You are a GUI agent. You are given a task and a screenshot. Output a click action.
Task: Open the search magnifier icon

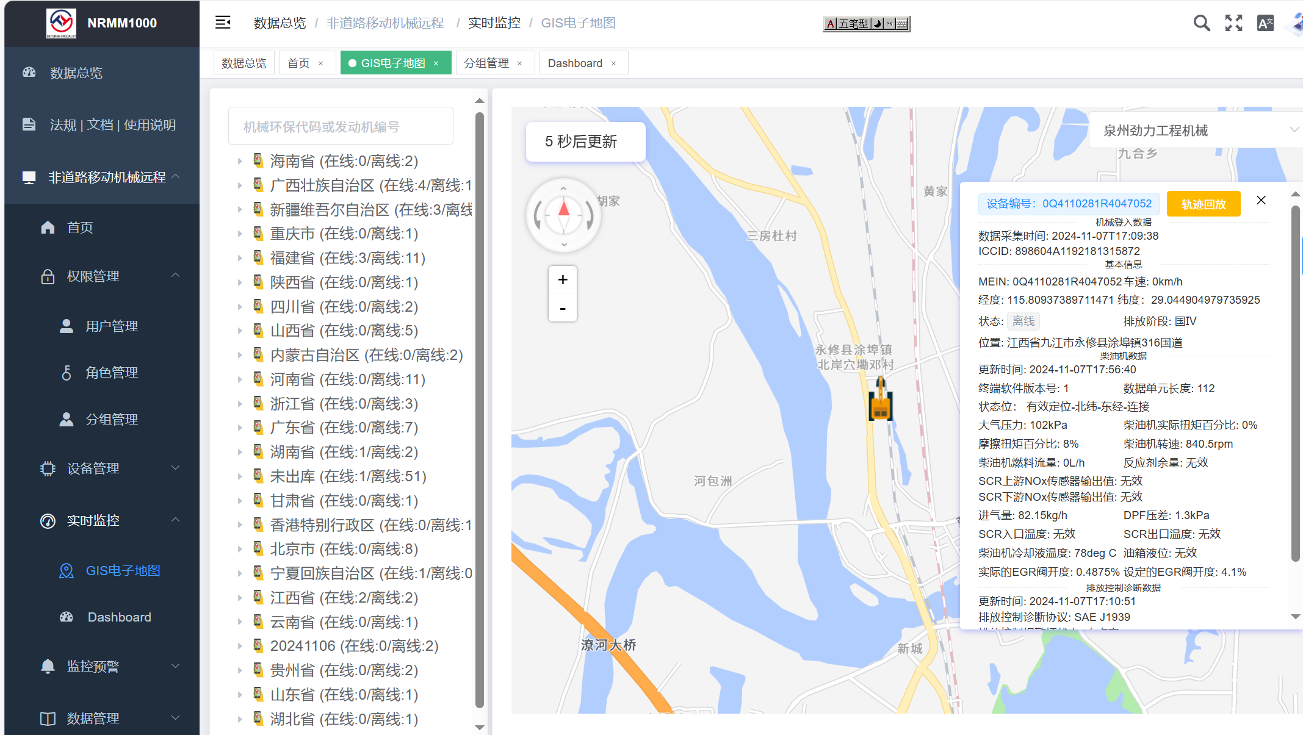(x=1201, y=23)
